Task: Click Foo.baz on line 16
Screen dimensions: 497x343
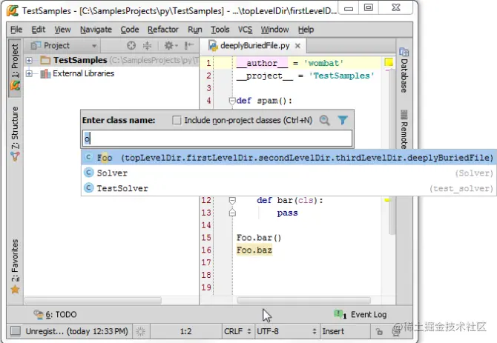Action: (x=254, y=250)
